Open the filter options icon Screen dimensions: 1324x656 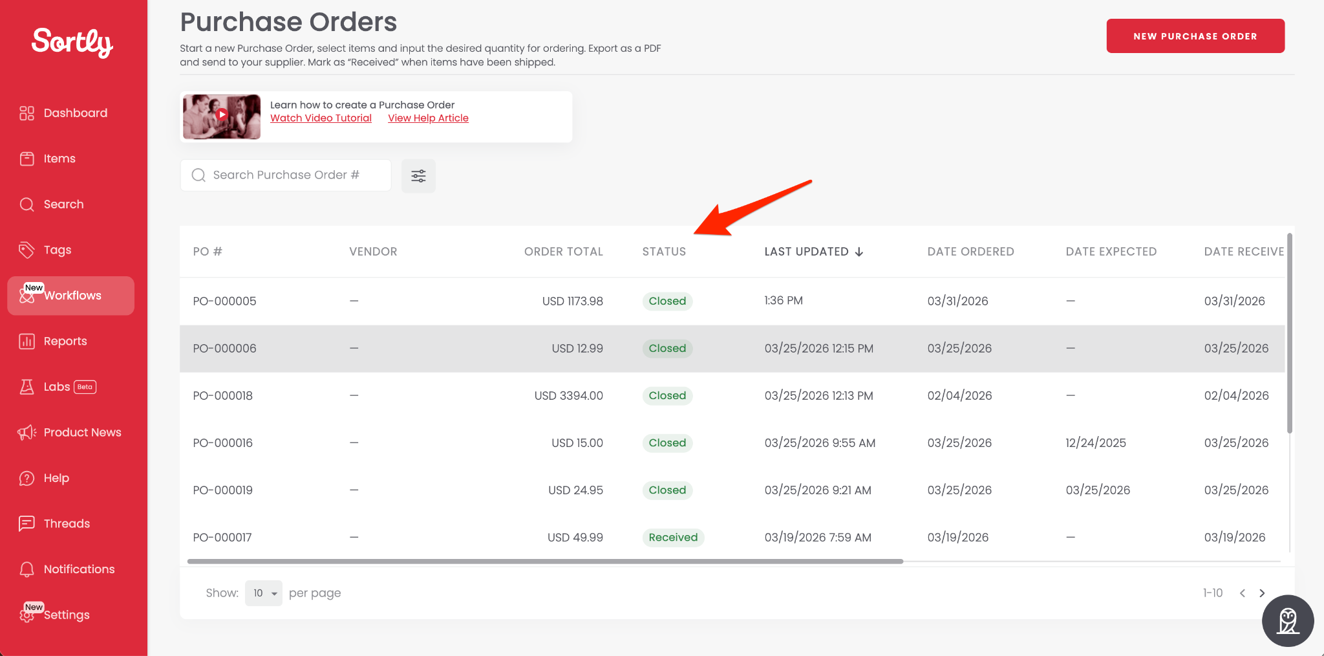tap(418, 176)
